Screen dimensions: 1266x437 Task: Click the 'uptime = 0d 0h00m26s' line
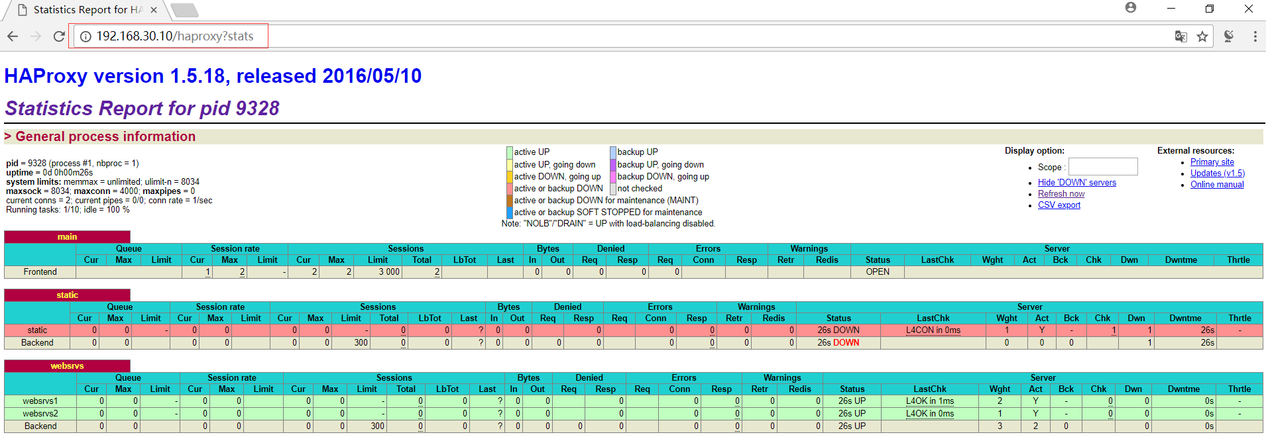[50, 173]
